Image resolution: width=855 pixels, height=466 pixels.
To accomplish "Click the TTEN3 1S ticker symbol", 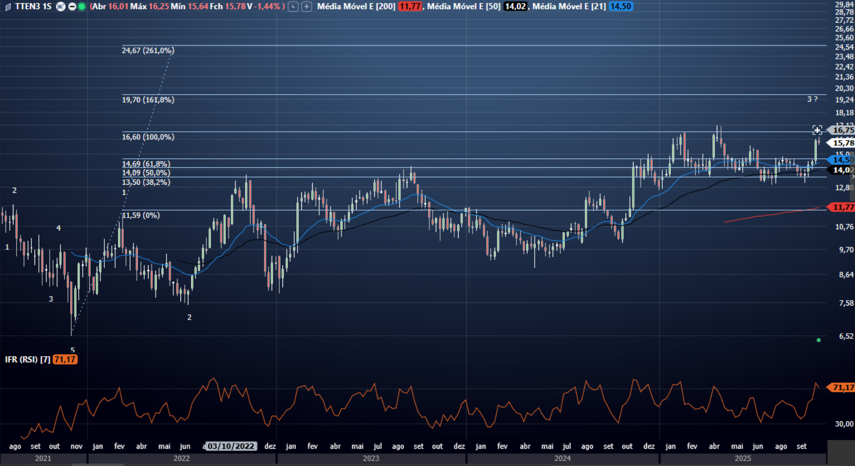I will 33,6.
